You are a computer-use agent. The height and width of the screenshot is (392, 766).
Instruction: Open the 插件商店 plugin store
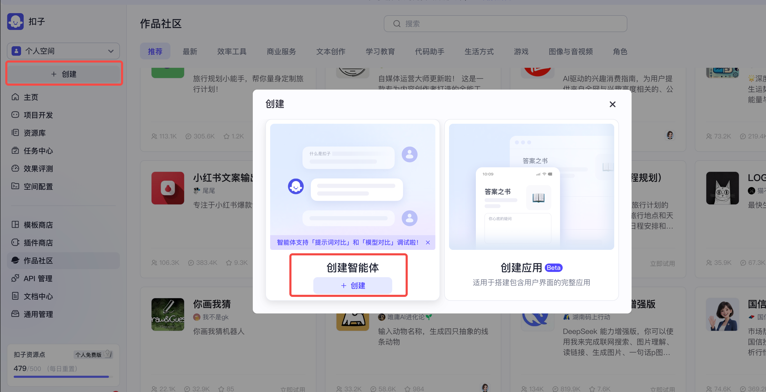pos(38,243)
